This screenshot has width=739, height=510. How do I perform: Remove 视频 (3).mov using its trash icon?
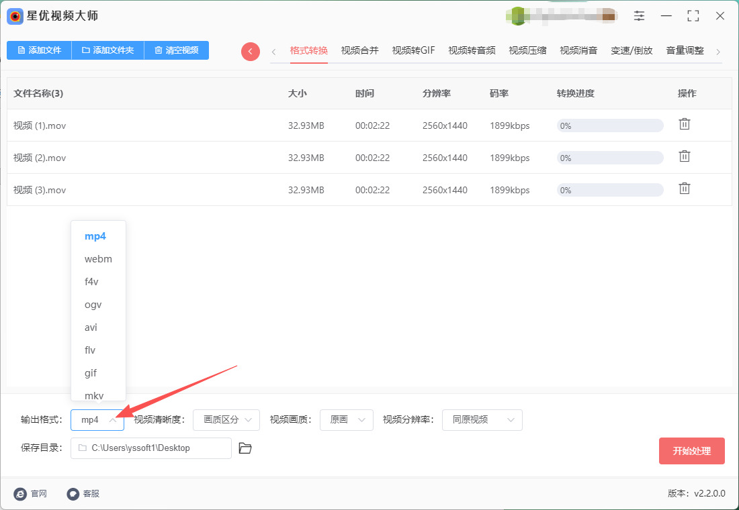[x=684, y=189]
